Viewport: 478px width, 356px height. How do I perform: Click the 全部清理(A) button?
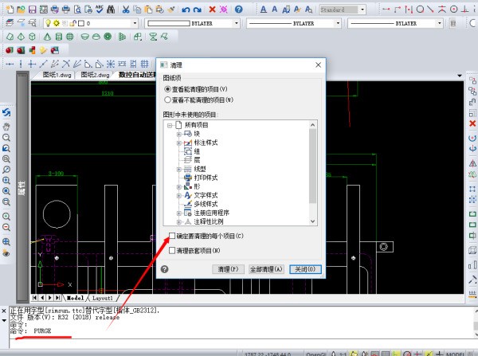[267, 270]
